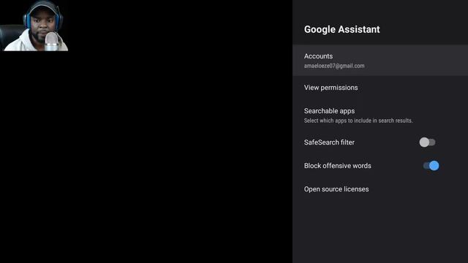468x263 pixels.
Task: Click the Google Assistant panel title
Action: [x=342, y=29]
